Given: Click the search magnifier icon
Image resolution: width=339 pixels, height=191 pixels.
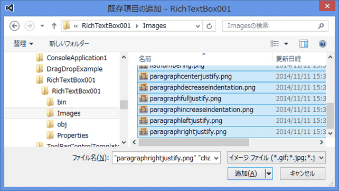Looking at the screenshot, I should [321, 26].
